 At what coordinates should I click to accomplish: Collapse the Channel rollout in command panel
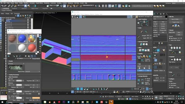(x=168, y=30)
